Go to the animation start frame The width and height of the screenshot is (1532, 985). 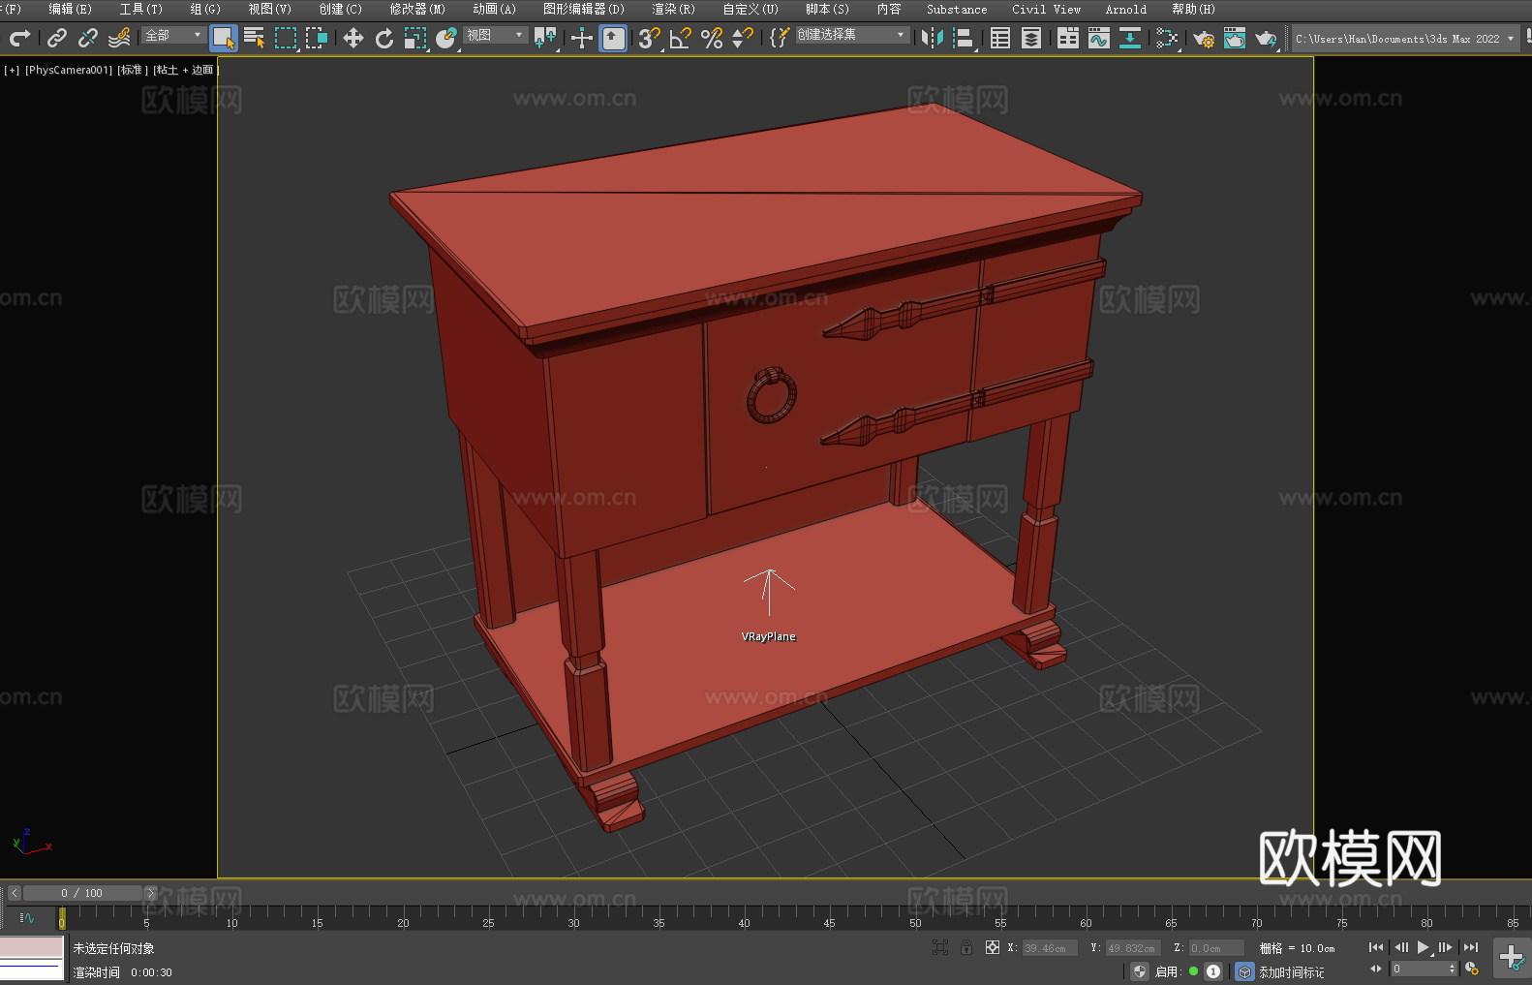click(1376, 947)
